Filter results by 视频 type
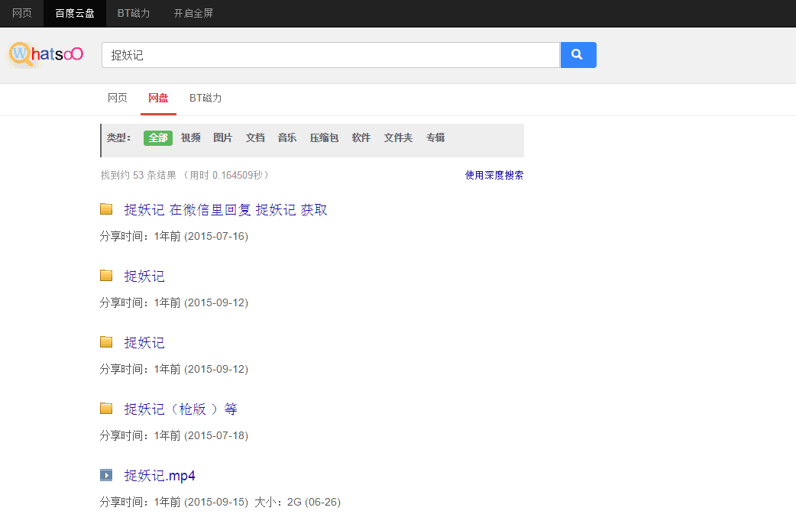 coord(191,138)
